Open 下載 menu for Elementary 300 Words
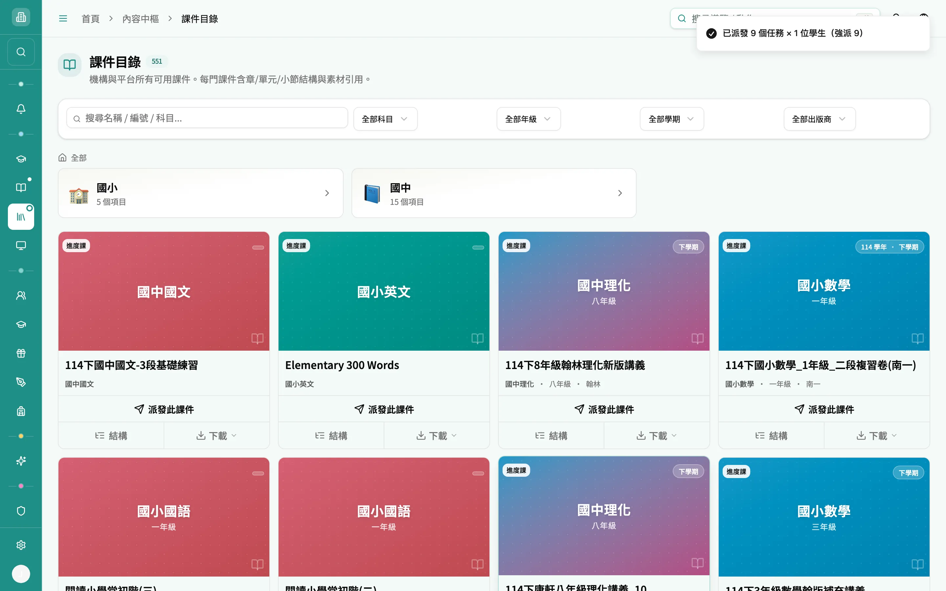The height and width of the screenshot is (591, 946). [x=437, y=435]
